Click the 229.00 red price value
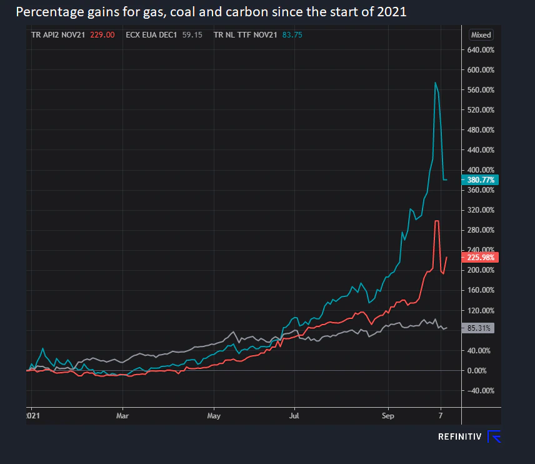 [x=102, y=35]
